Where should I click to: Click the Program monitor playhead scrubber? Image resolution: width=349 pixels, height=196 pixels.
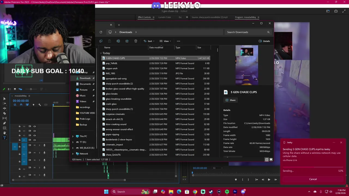click(x=193, y=173)
